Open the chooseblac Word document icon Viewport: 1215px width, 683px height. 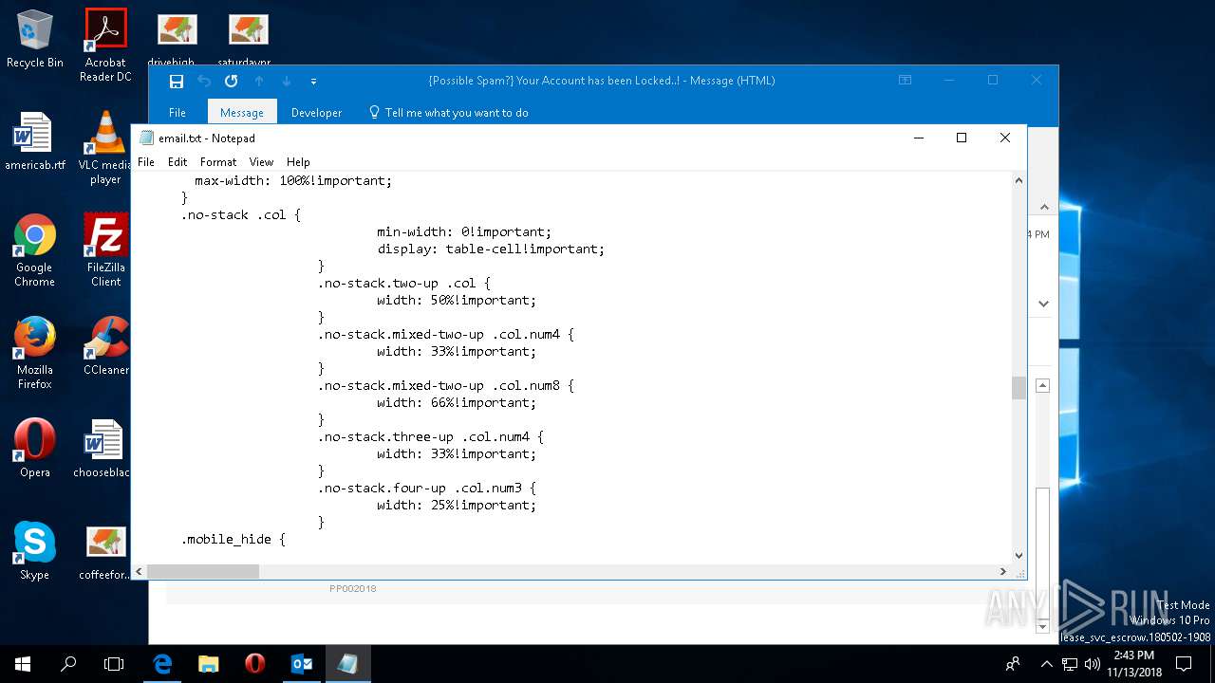[103, 449]
